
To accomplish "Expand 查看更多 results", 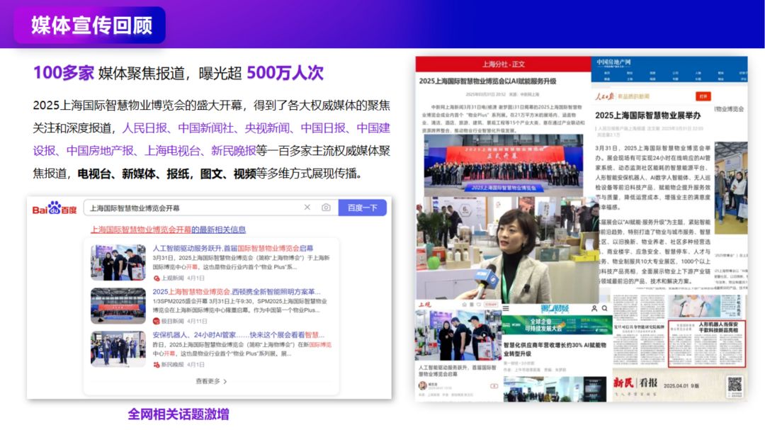I will 211,381.
